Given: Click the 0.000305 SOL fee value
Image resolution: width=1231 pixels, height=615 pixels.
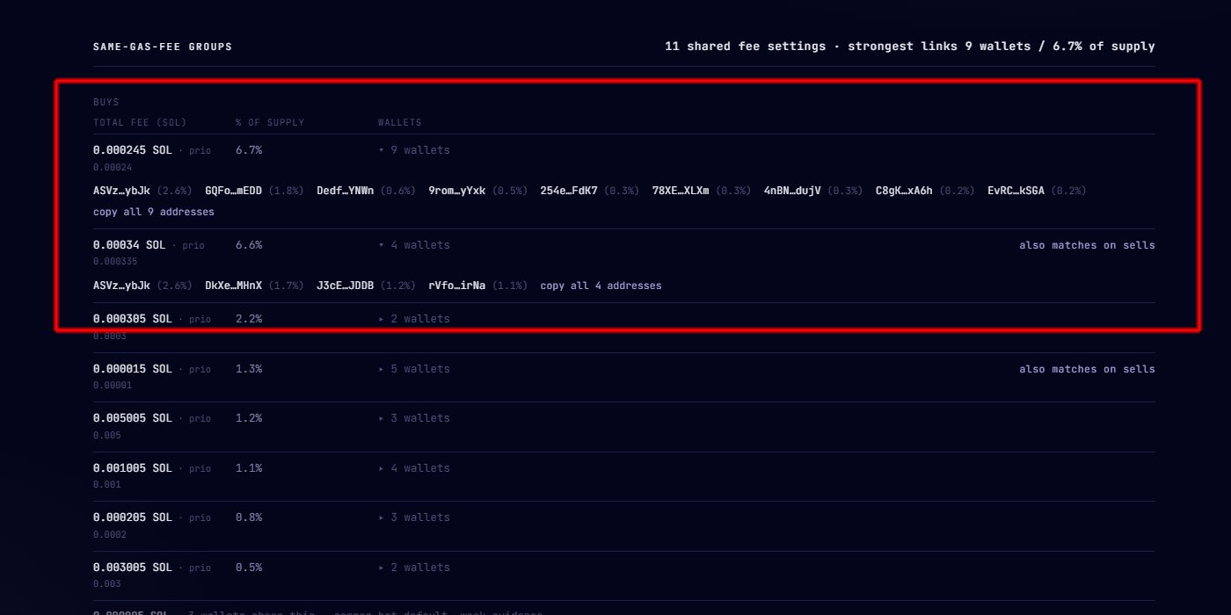Looking at the screenshot, I should pyautogui.click(x=133, y=319).
